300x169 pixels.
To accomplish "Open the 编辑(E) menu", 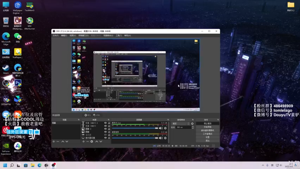I will (64, 35).
